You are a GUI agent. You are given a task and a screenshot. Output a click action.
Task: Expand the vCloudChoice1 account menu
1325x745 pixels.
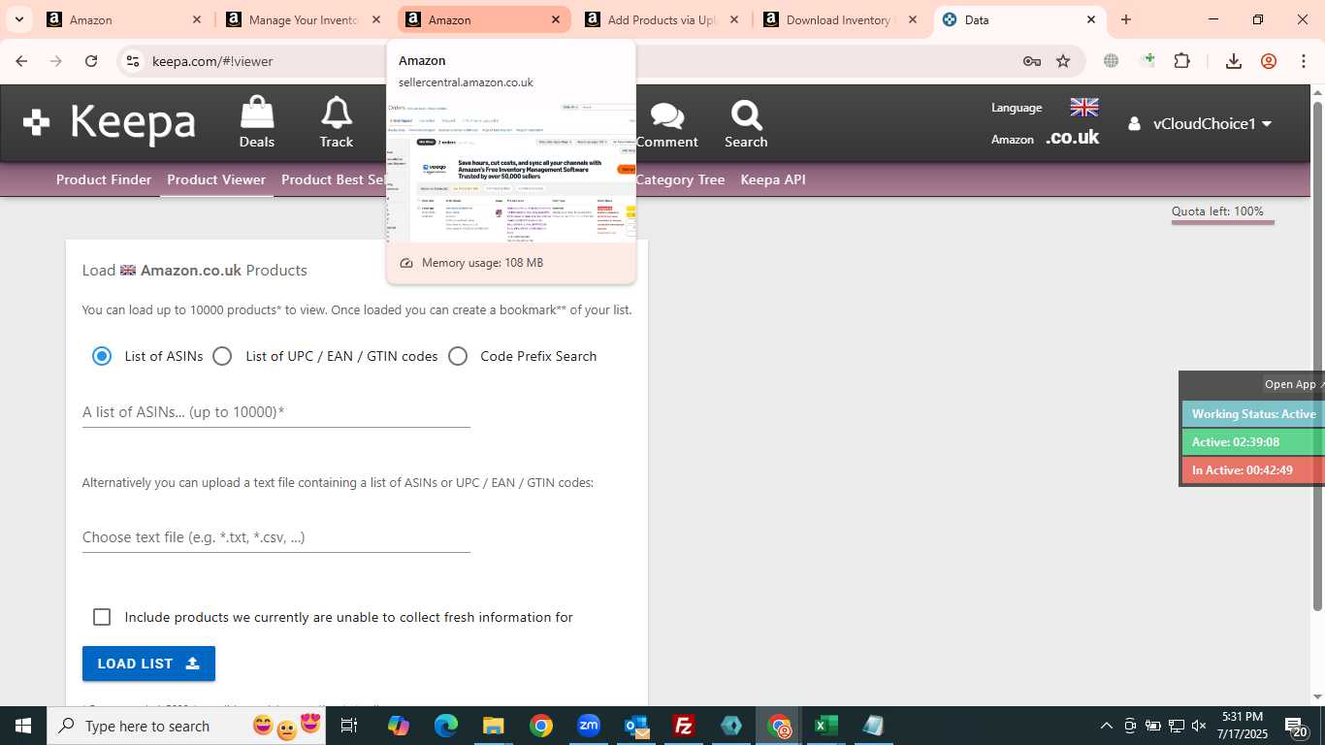point(1200,123)
